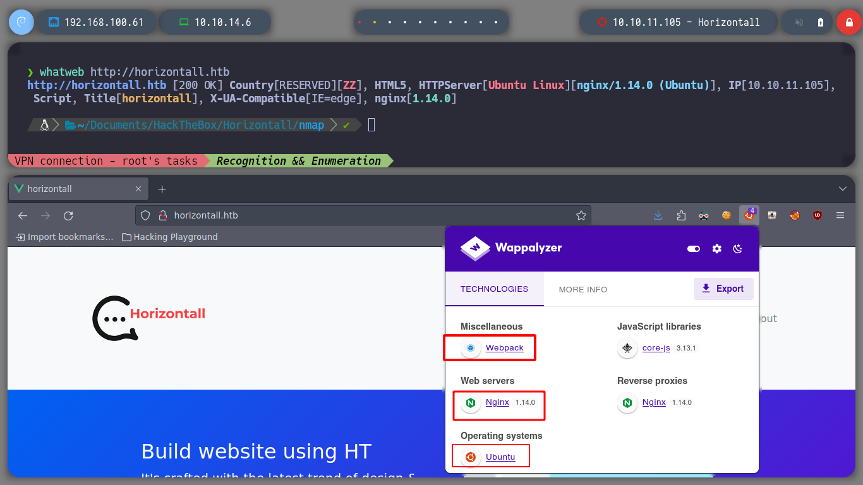Toggle Wappalyzer dark mode moon icon
The image size is (863, 485).
[737, 249]
